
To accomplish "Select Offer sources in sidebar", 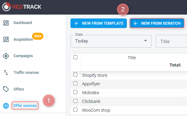I will coord(25,105).
